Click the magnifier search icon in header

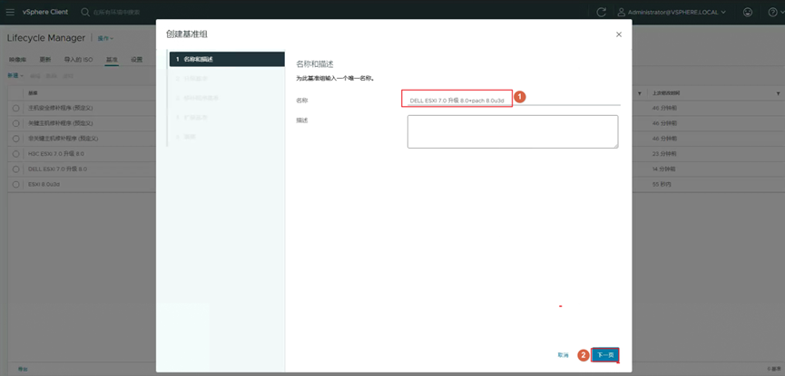point(85,12)
